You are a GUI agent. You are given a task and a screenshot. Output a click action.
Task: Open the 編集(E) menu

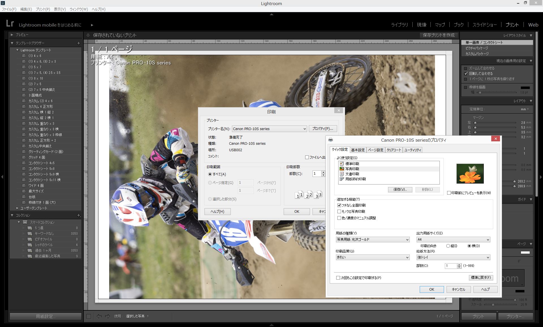[x=26, y=9]
